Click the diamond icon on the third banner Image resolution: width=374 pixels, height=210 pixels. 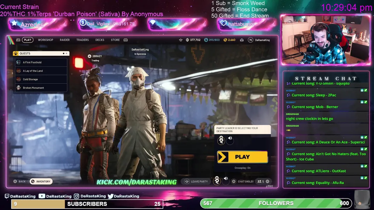coord(153,22)
